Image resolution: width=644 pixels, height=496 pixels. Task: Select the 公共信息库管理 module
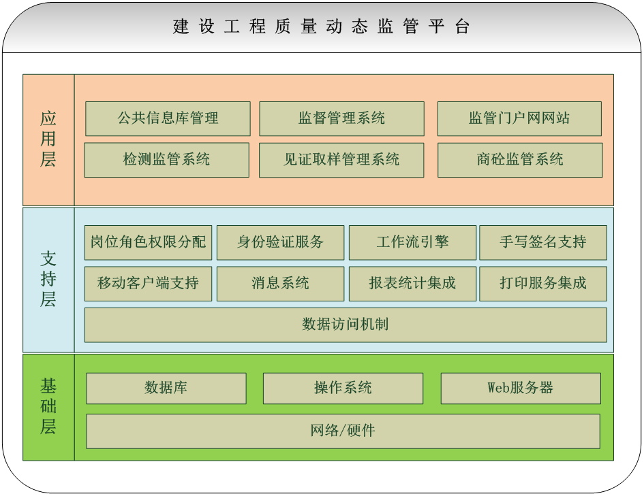coord(167,118)
